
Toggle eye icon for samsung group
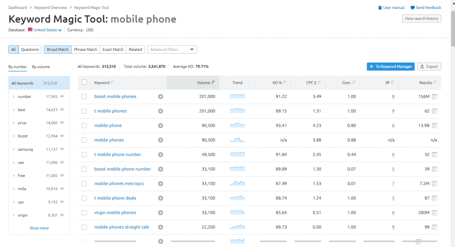62,149
